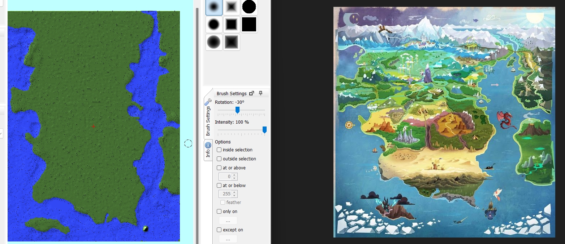Click the blue info icon on the Info tab
This screenshot has width=565, height=244.
pos(208,145)
